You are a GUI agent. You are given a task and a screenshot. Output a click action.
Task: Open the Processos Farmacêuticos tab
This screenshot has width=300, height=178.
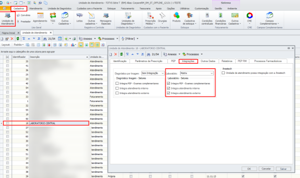268,61
